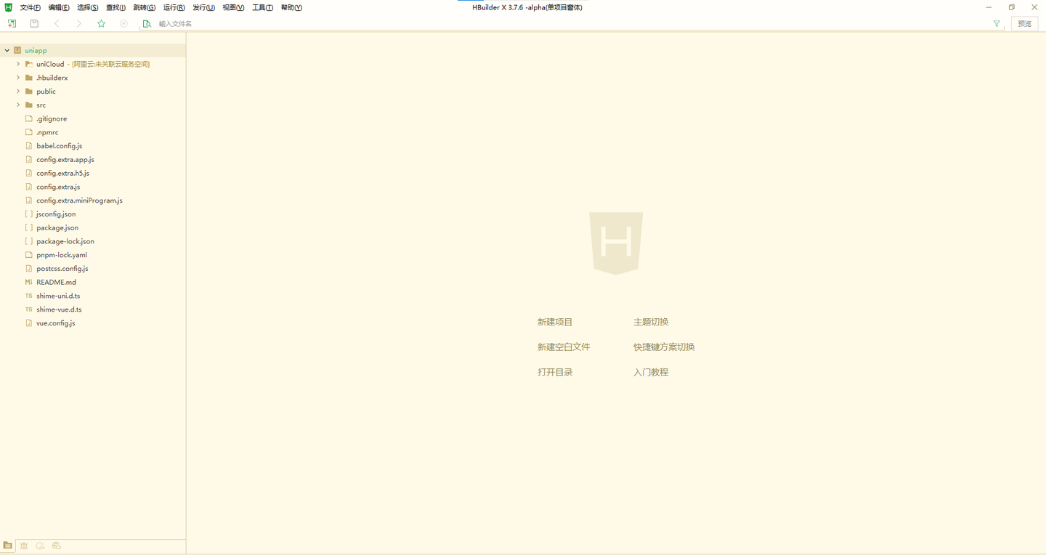Click the save file icon
Screen dimensions: 1046x555
click(x=33, y=23)
